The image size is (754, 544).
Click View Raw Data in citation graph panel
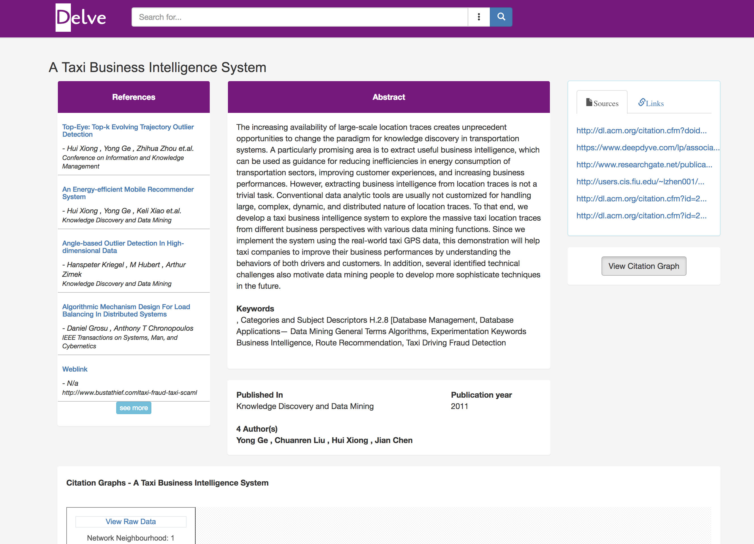coord(131,521)
